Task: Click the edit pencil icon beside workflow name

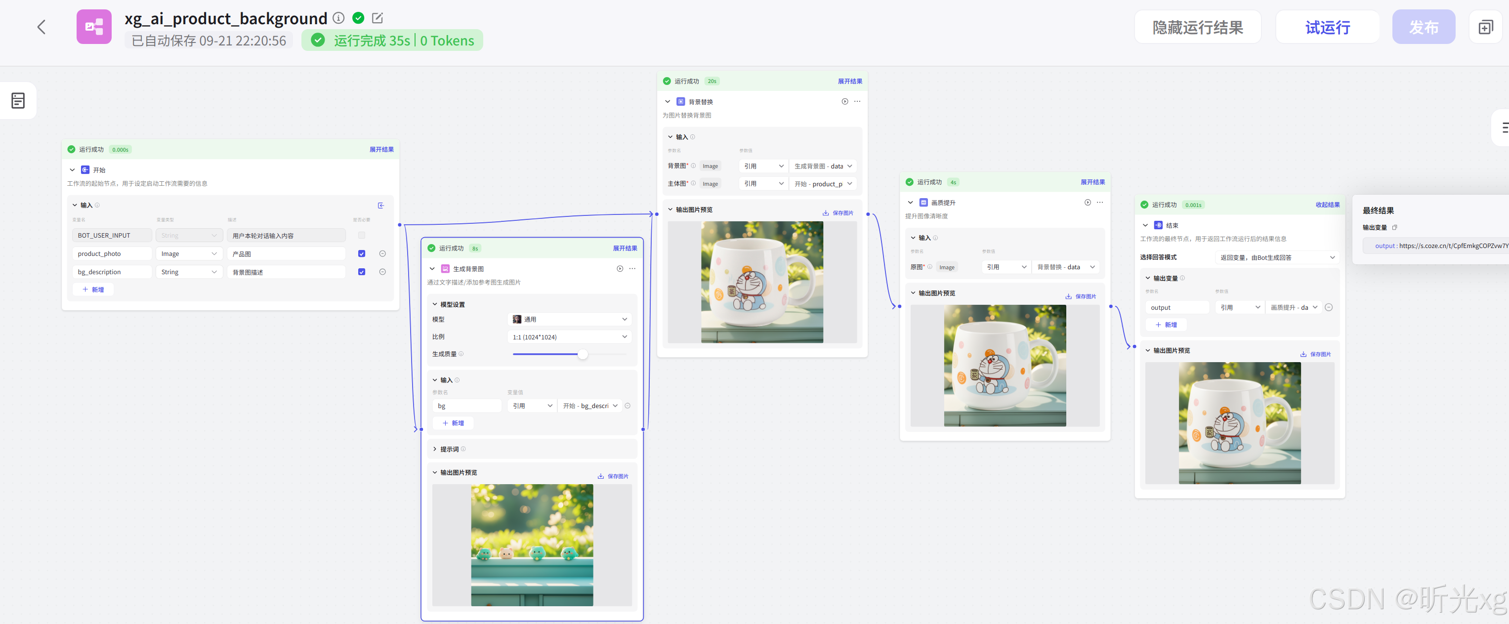Action: tap(378, 18)
